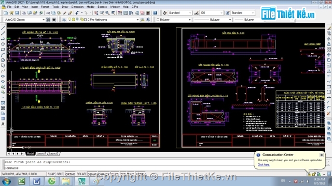Open the Dimension menu
332x186 pixels.
click(x=77, y=7)
